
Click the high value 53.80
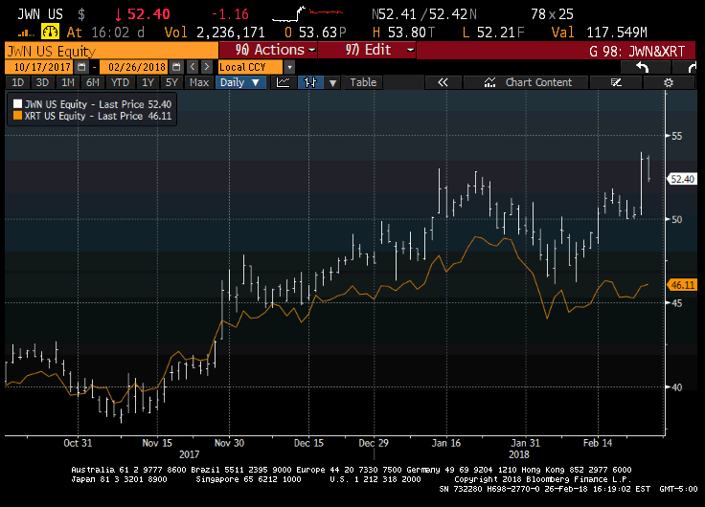coord(406,33)
